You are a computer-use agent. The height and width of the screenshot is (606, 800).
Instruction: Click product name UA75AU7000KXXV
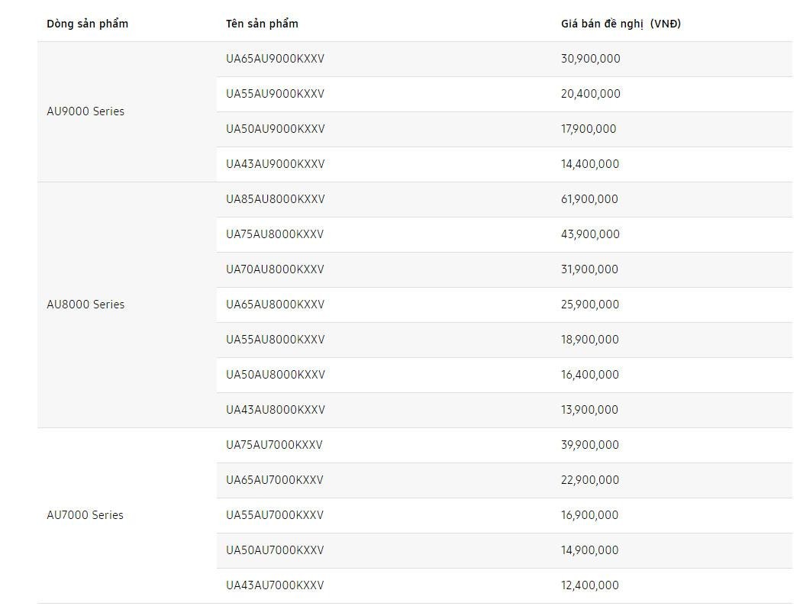274,445
